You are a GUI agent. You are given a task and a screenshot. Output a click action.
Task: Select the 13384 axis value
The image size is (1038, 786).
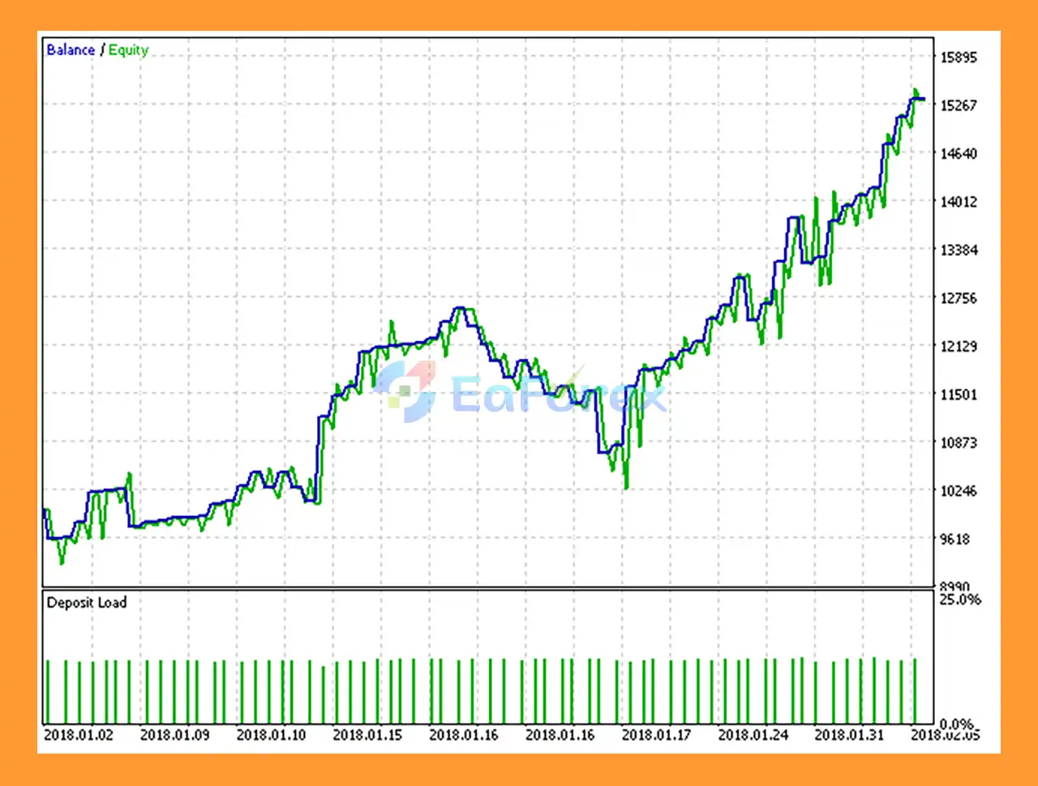pos(958,250)
